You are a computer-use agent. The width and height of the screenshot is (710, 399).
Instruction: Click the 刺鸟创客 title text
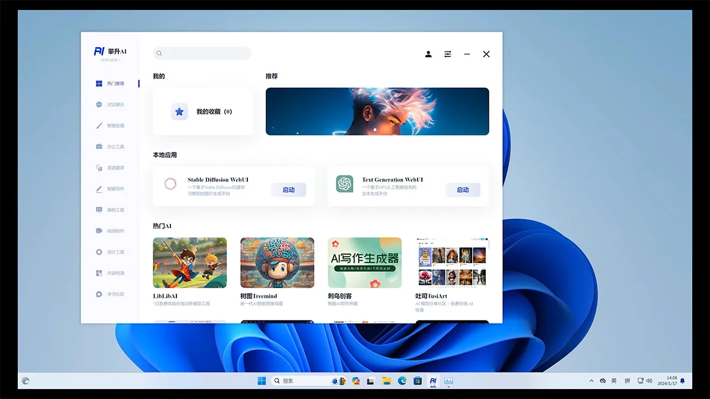[340, 296]
